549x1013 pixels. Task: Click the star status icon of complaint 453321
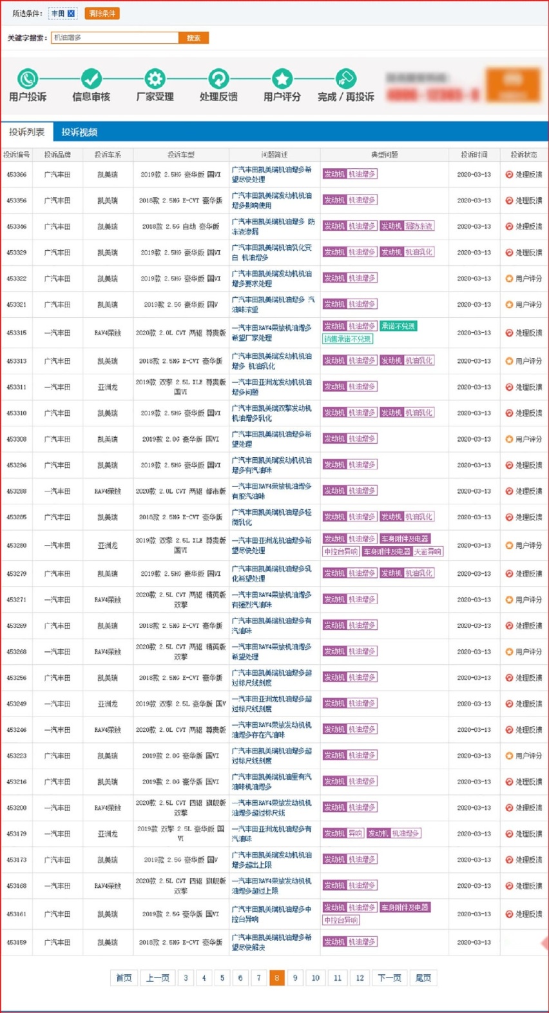(509, 304)
